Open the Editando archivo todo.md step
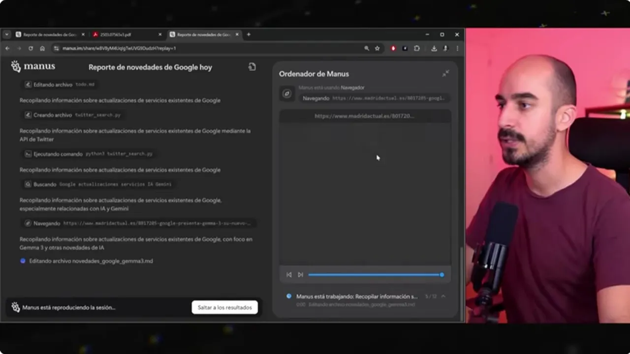Image resolution: width=630 pixels, height=354 pixels. pyautogui.click(x=60, y=85)
